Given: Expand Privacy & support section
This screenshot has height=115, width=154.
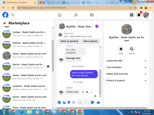Looking at the screenshot, I should 127,81.
